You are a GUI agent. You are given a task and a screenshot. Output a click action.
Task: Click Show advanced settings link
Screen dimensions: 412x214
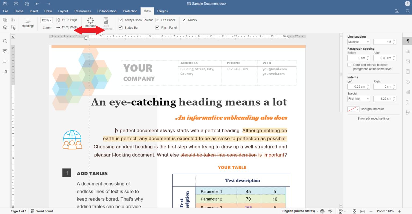(373, 119)
